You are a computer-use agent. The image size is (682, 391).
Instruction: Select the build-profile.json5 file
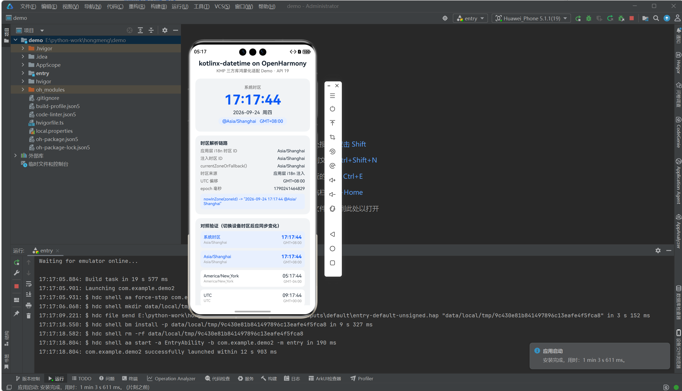(x=58, y=106)
